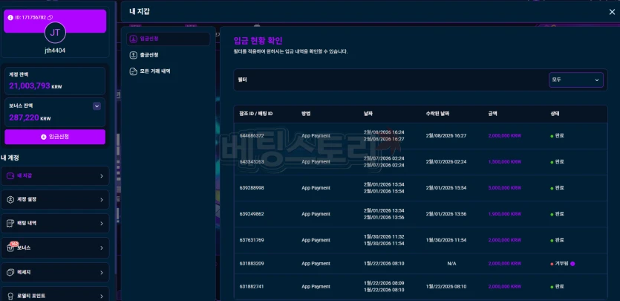Click accepted date 2월/01/2026 13:56
The width and height of the screenshot is (620, 301).
coord(446,214)
